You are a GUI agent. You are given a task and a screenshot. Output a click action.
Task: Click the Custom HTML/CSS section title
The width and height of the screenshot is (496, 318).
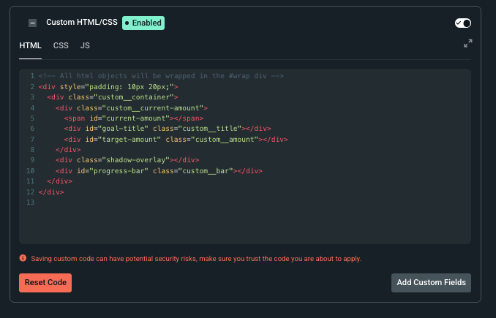tap(82, 22)
